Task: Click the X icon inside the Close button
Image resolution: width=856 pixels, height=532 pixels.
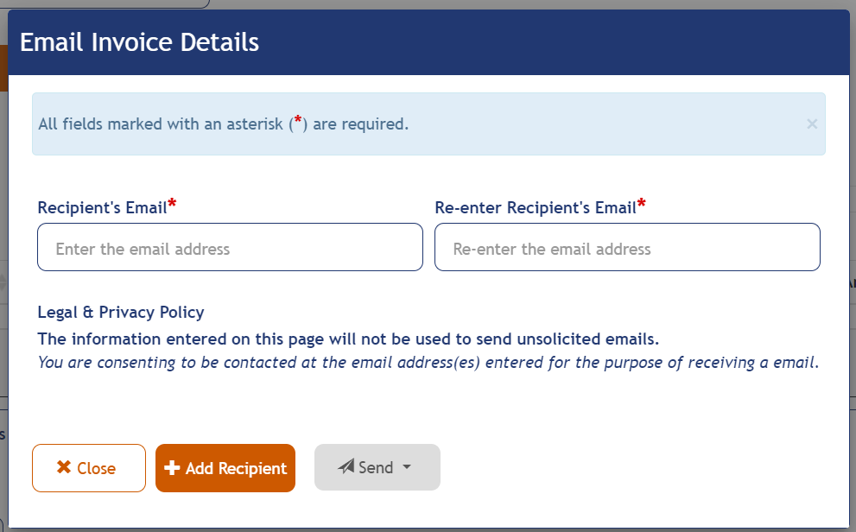Action: click(63, 467)
